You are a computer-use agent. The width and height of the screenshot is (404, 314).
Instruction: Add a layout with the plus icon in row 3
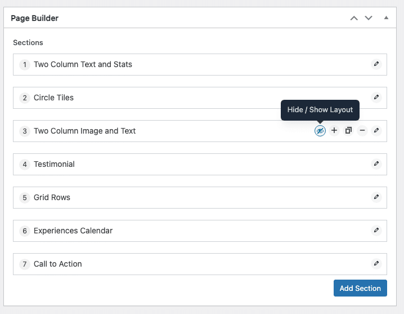(334, 130)
